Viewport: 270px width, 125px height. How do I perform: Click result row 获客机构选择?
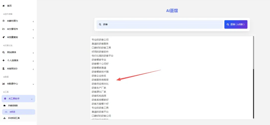click(x=99, y=96)
